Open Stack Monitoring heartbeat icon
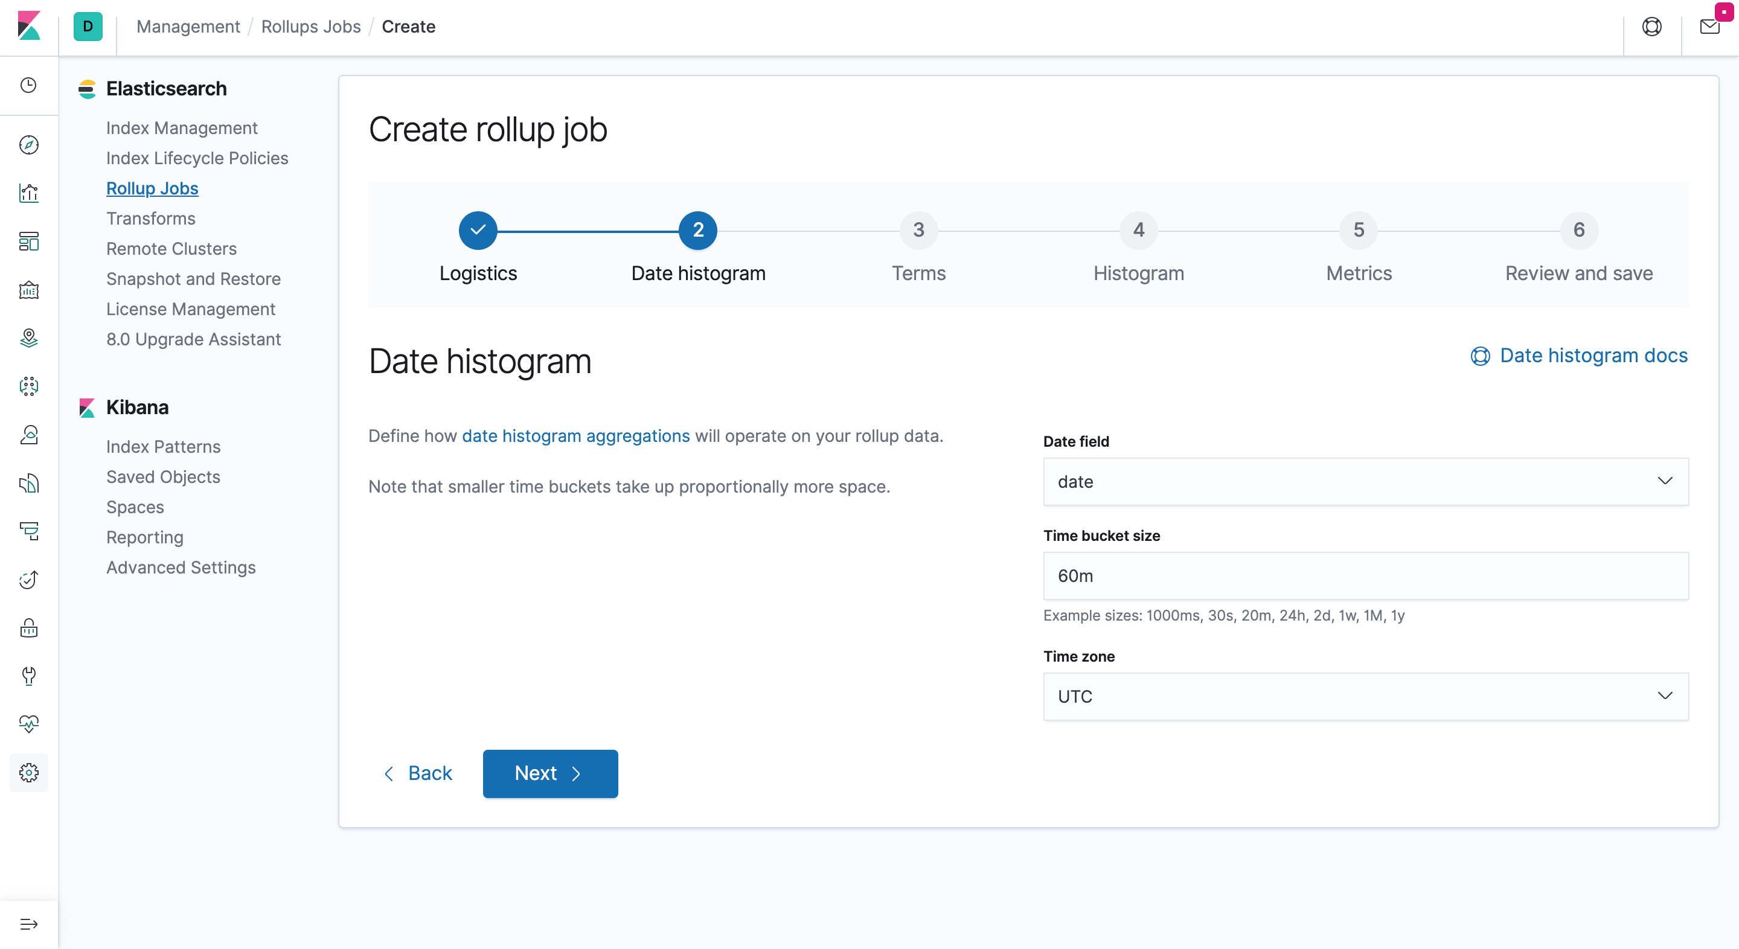This screenshot has width=1739, height=949. (28, 724)
